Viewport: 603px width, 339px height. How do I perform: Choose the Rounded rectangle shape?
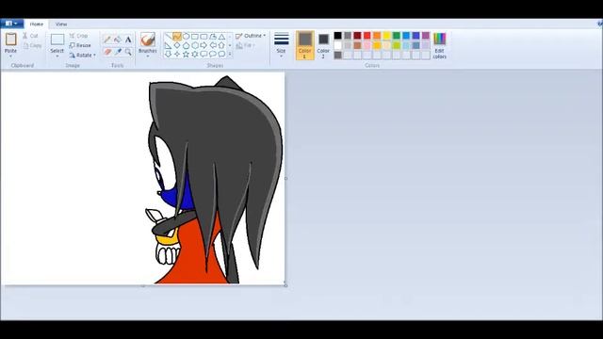tap(204, 37)
